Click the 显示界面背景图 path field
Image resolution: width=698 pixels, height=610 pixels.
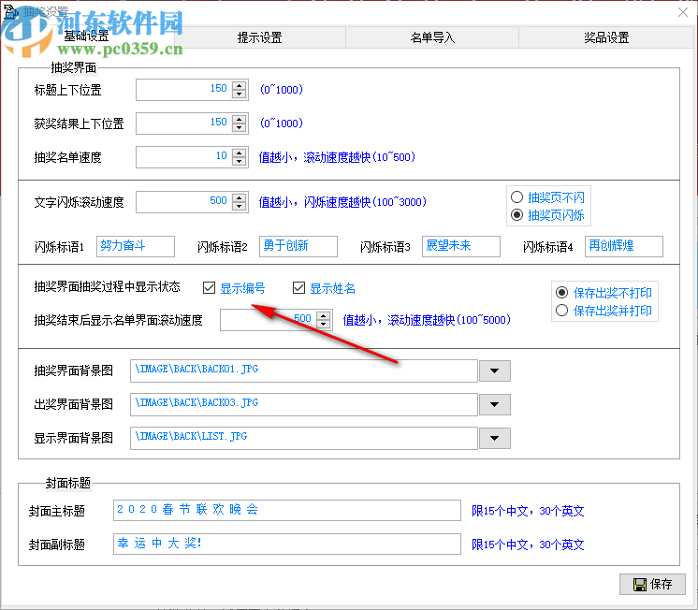coord(303,438)
